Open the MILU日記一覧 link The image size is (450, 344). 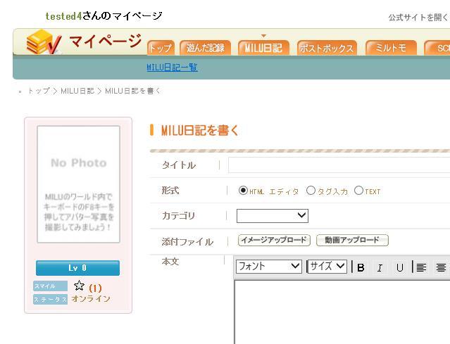[x=172, y=68]
